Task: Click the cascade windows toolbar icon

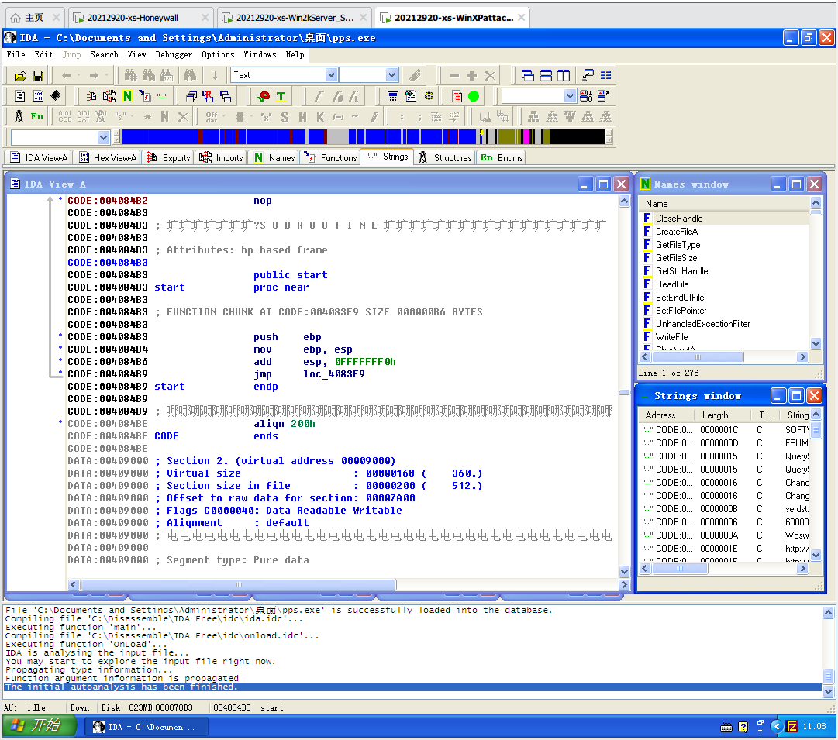Action: (x=527, y=75)
